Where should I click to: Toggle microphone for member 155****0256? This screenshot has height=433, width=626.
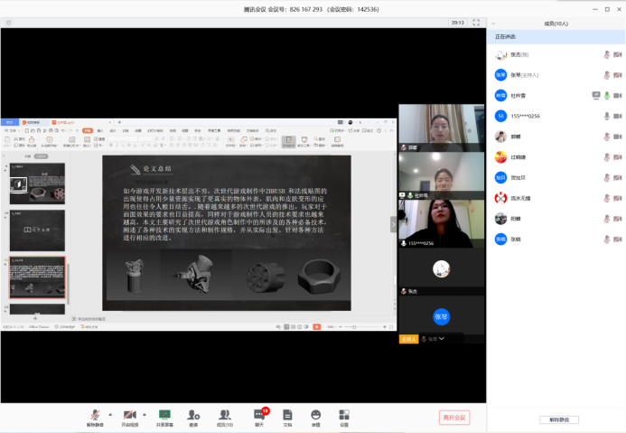(x=607, y=116)
